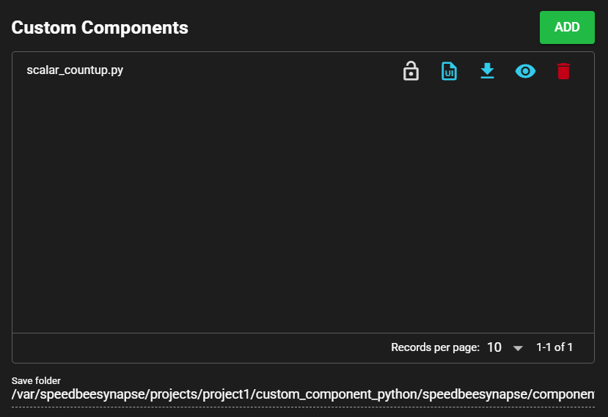Open the records per page dropdown arrow
This screenshot has width=608, height=417.
[x=518, y=348]
